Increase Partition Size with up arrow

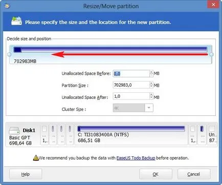coord(151,83)
